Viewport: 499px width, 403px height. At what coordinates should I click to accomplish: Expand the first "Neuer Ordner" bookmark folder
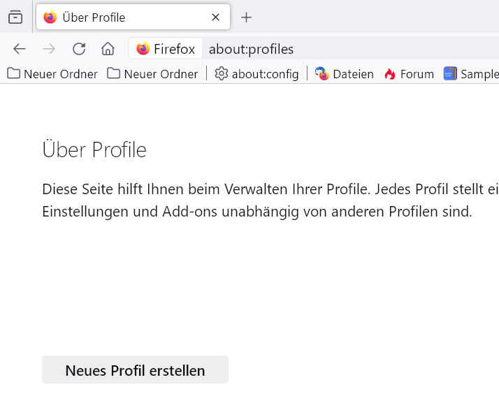pos(52,73)
